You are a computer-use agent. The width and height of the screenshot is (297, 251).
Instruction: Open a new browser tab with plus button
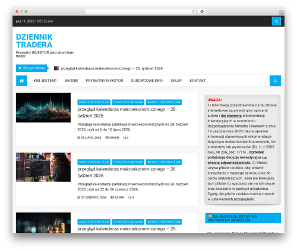point(282,13)
